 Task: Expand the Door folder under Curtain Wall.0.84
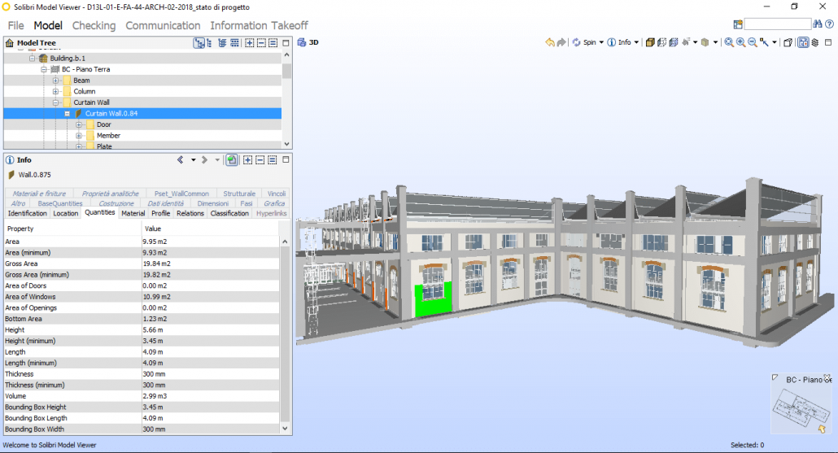[x=79, y=124]
